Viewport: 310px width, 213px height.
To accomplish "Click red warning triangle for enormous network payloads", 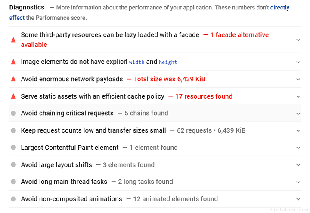I will pyautogui.click(x=13, y=79).
